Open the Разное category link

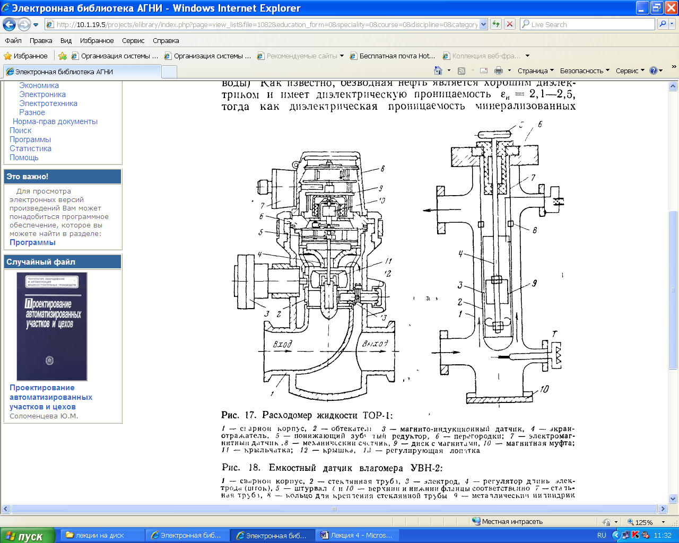tap(32, 112)
